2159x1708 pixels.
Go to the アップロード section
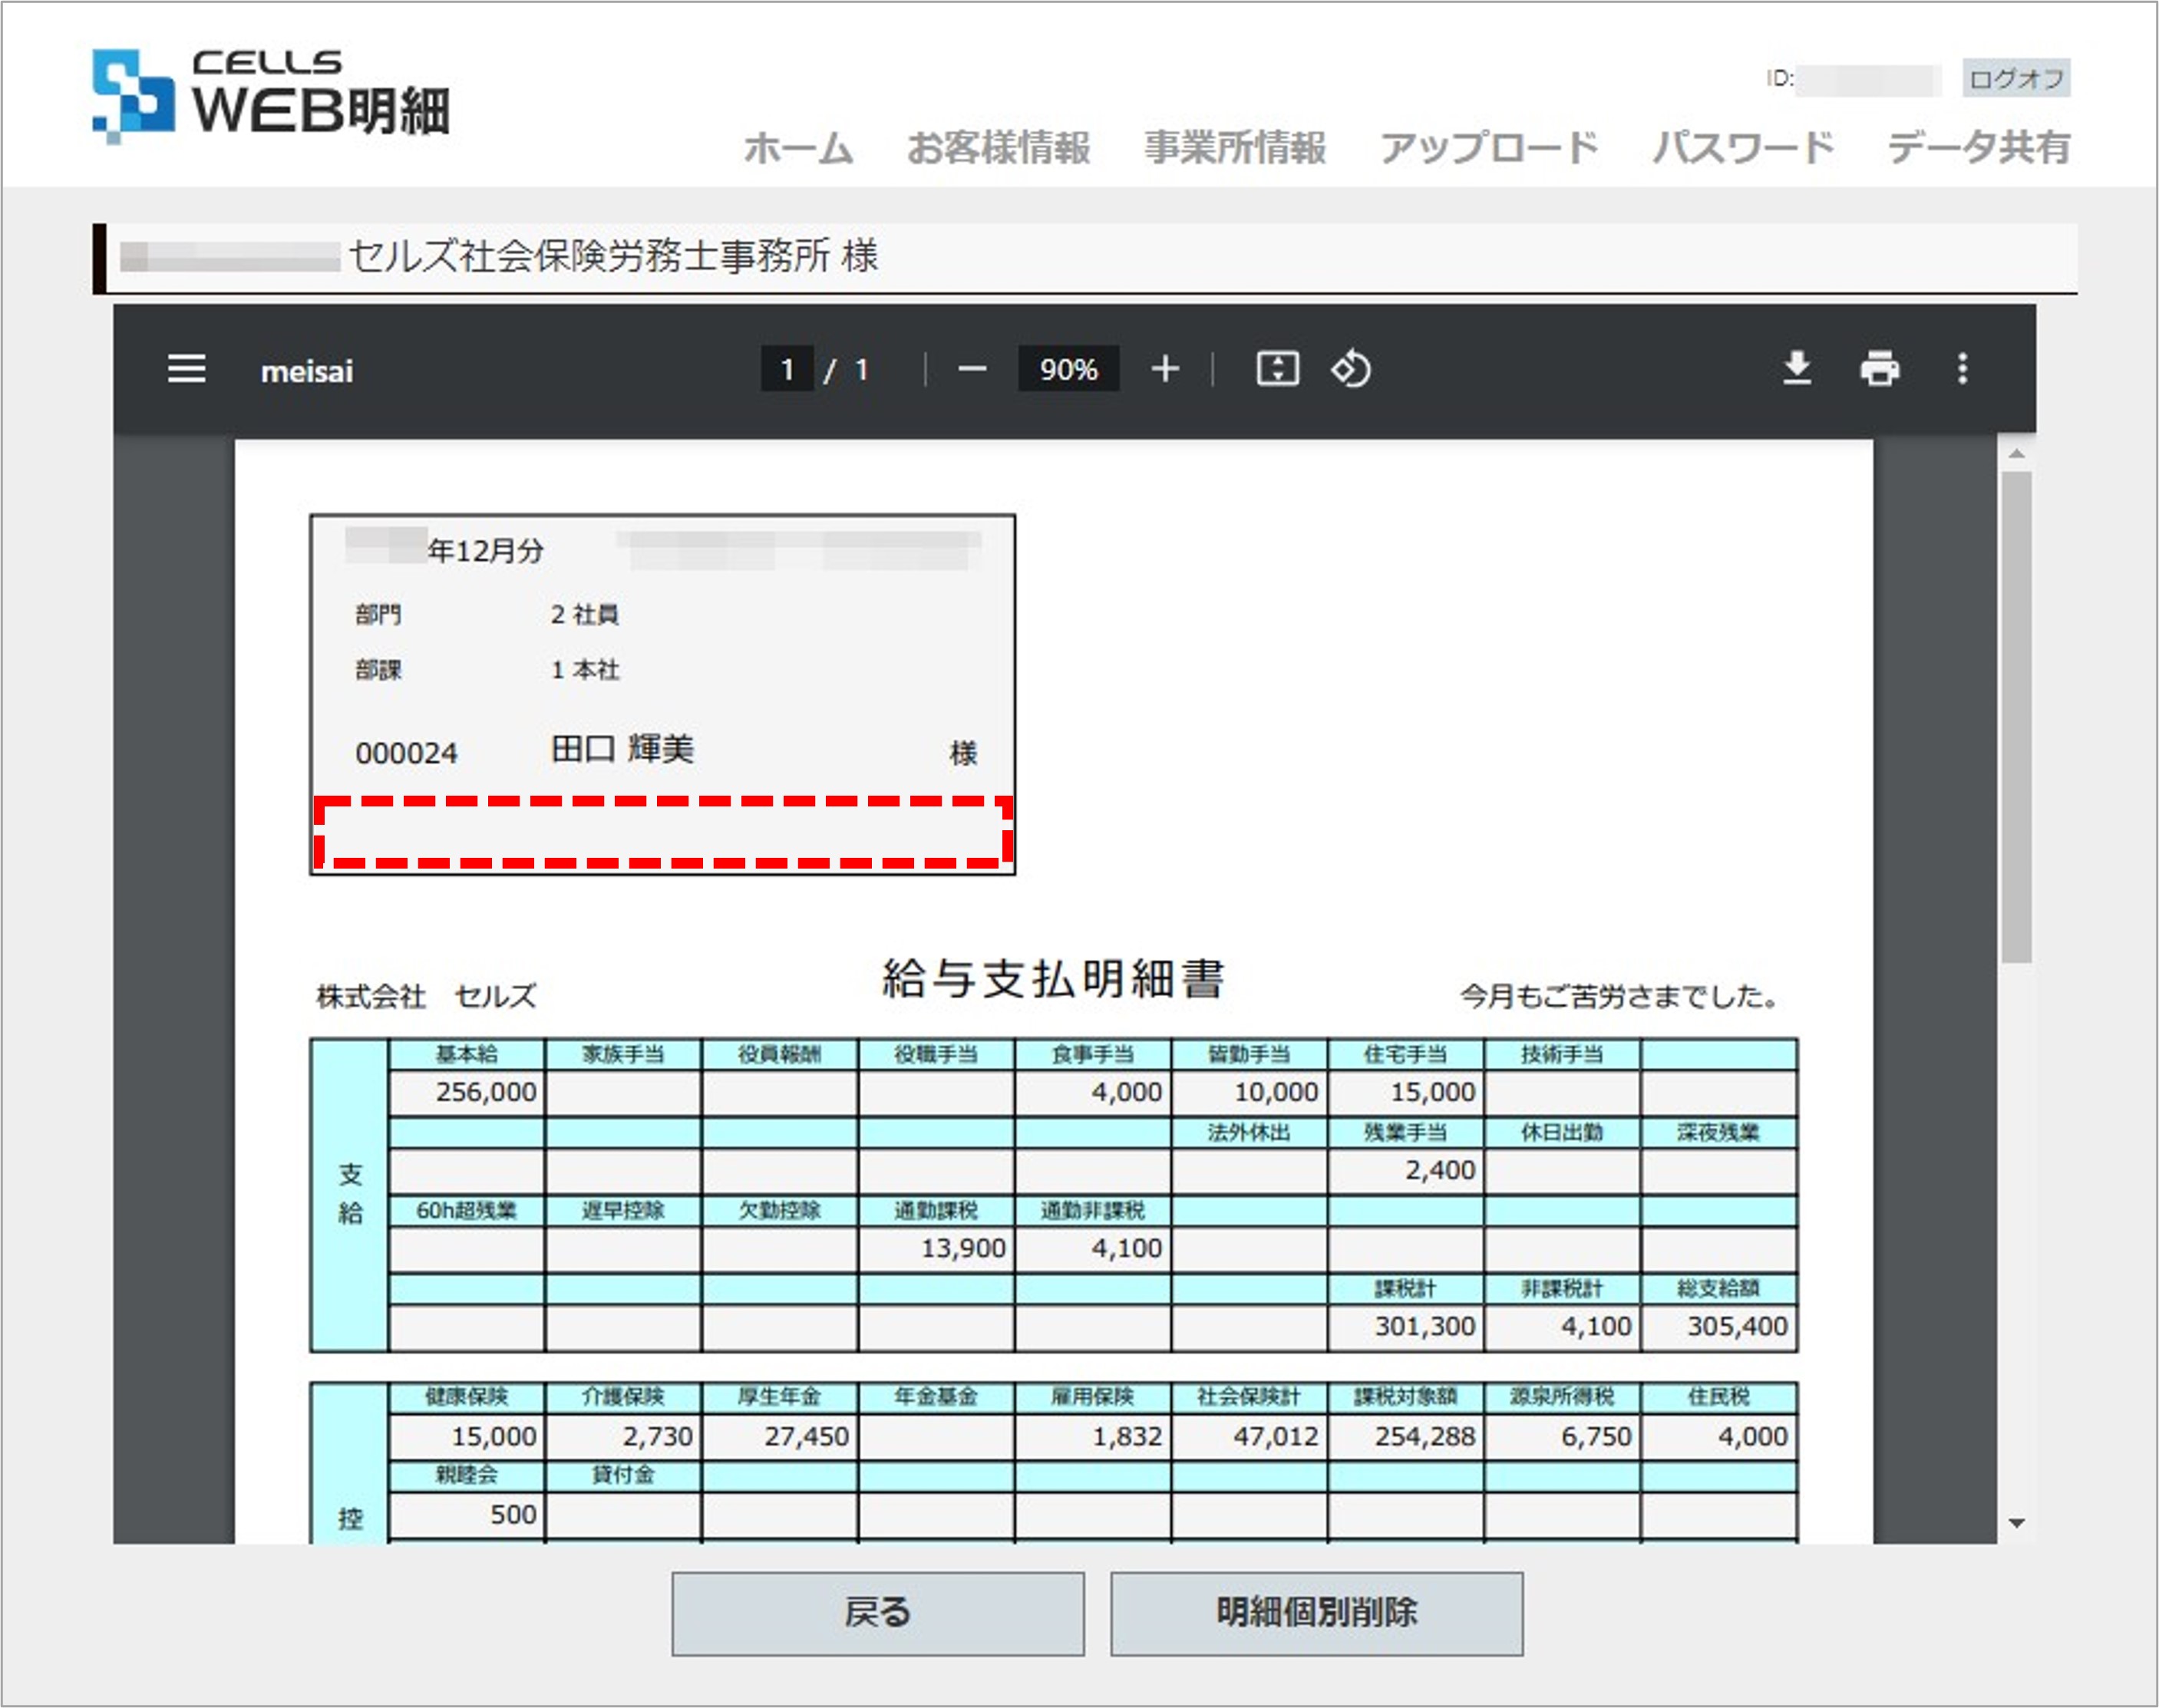[x=1488, y=148]
